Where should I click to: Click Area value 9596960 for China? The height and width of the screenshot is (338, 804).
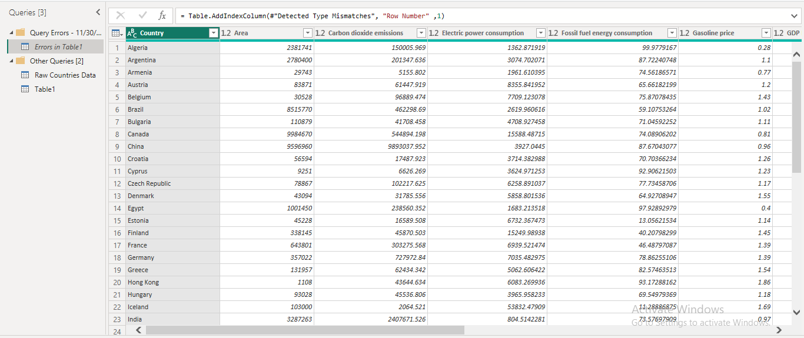299,146
